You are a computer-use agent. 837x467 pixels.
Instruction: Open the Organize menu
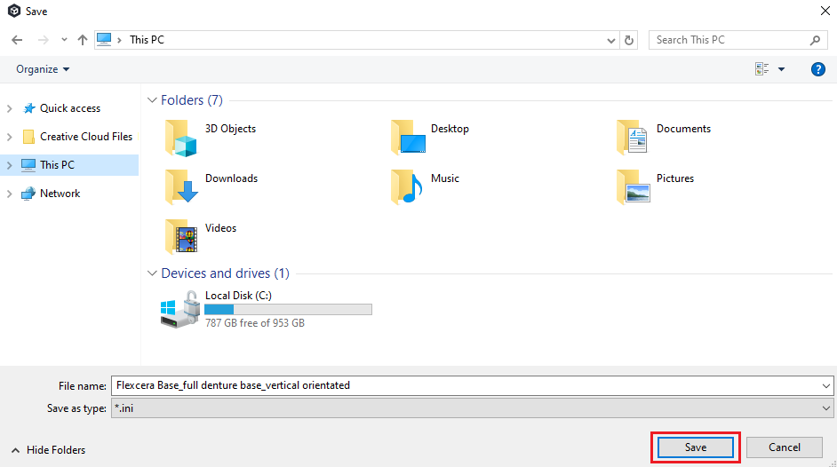(x=43, y=69)
